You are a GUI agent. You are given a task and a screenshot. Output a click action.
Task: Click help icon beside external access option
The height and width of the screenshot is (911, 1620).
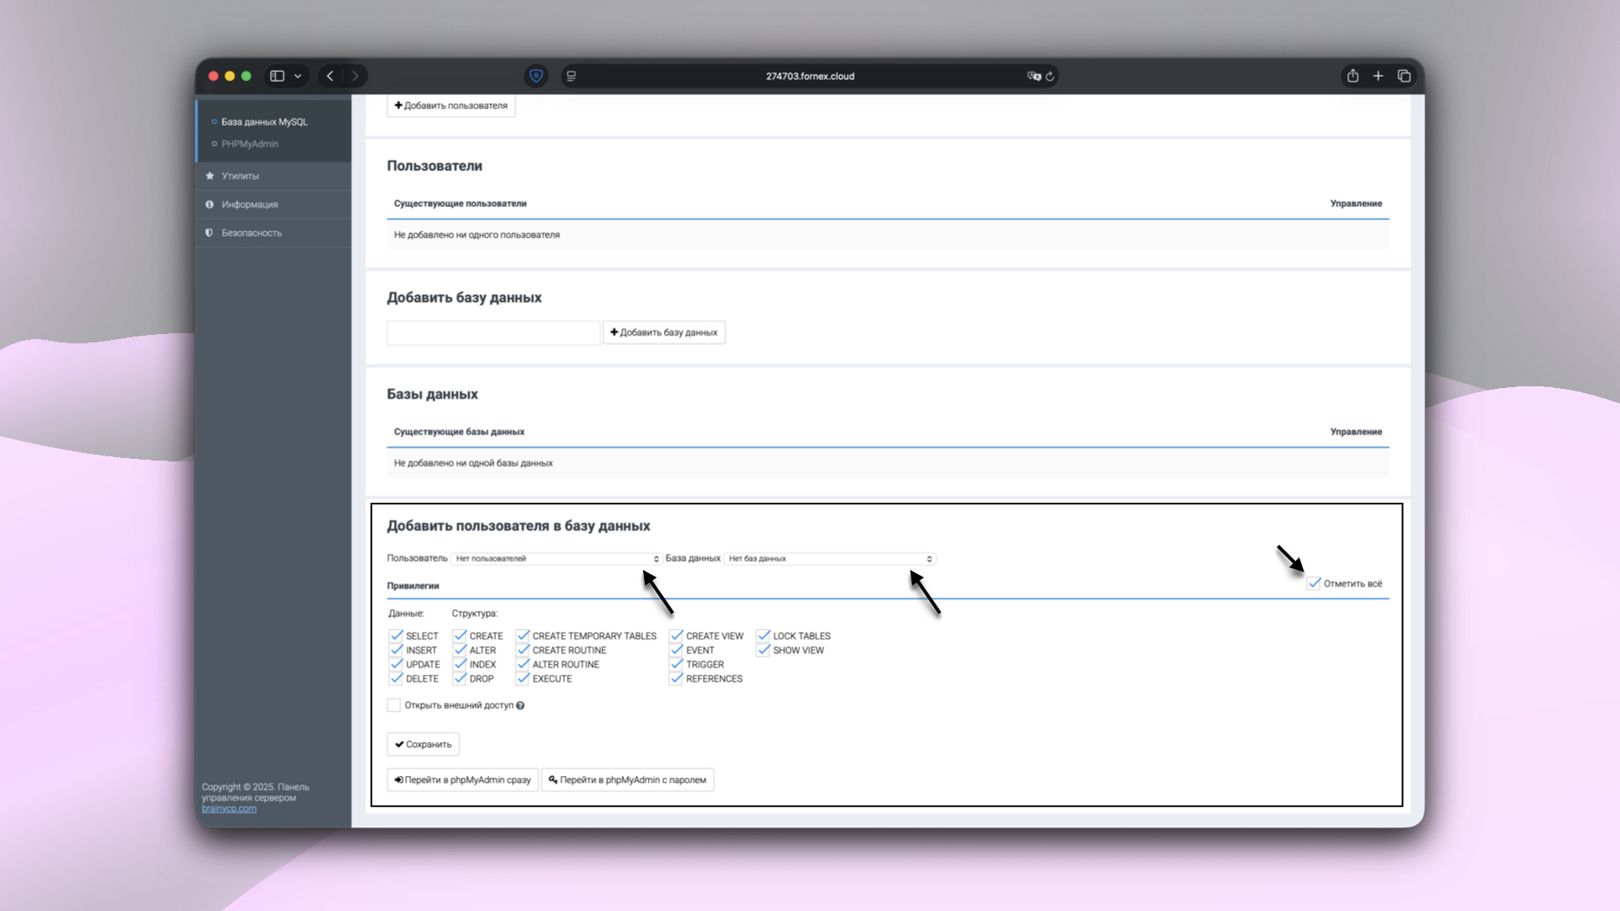point(521,706)
